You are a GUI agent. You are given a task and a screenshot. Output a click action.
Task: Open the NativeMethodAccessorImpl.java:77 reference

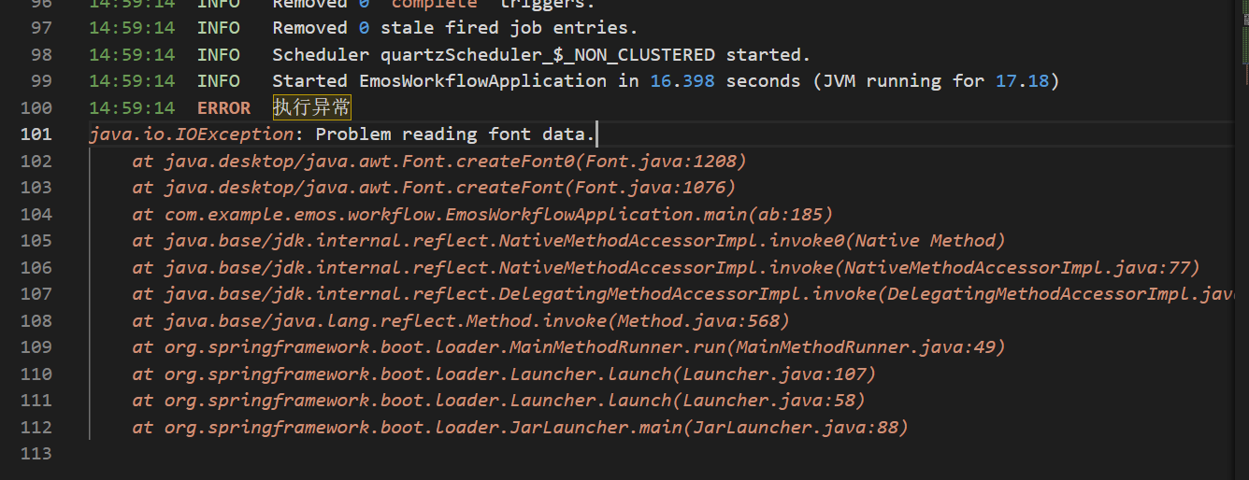tap(1017, 268)
